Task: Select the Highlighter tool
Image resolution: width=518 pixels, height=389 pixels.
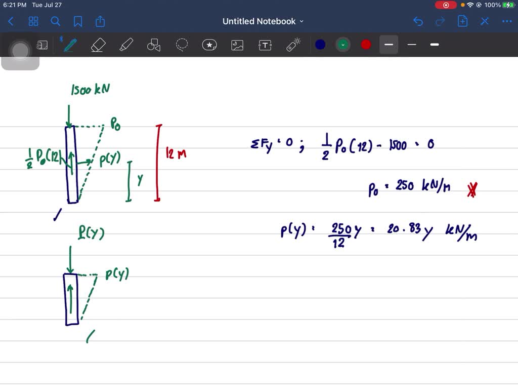Action: [125, 45]
